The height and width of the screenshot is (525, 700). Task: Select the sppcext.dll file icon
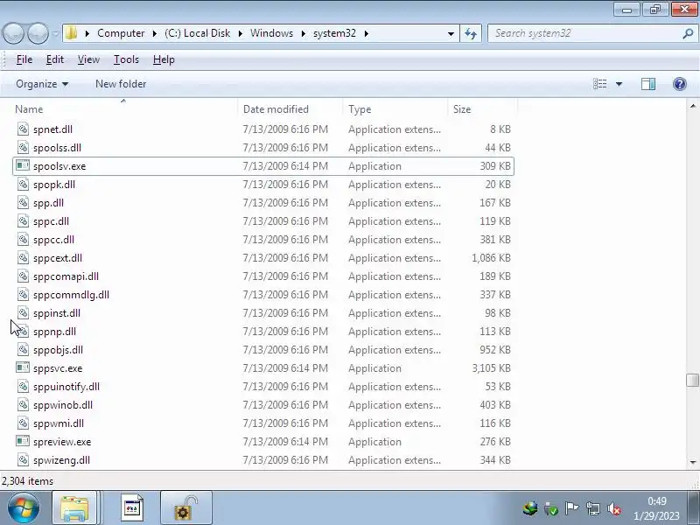24,257
